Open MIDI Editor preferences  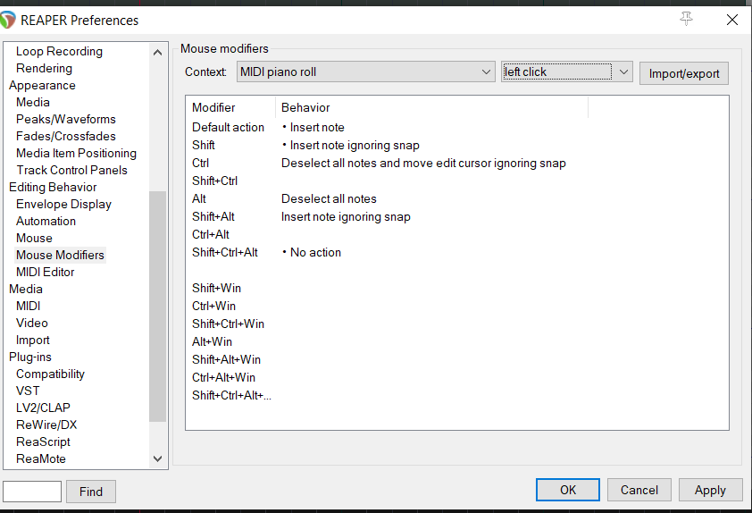coord(45,272)
